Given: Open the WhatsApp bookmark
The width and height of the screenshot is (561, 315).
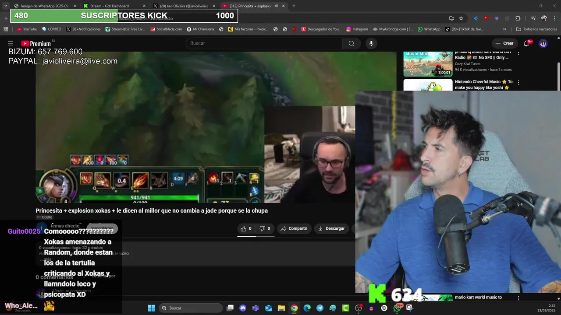Looking at the screenshot, I should [x=429, y=29].
